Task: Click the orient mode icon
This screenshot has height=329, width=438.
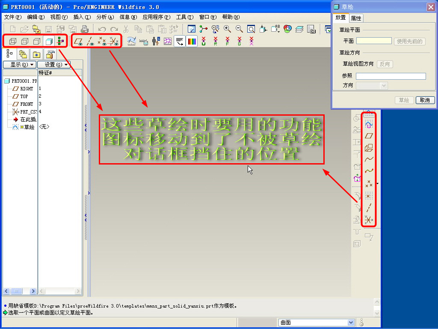Action: tap(216, 29)
